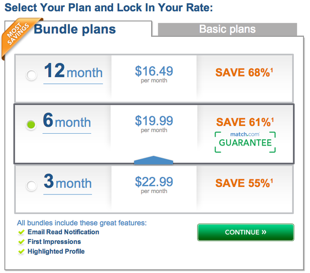The height and width of the screenshot is (273, 310).
Task: Click the $22.99 per month price
Action: tap(154, 185)
